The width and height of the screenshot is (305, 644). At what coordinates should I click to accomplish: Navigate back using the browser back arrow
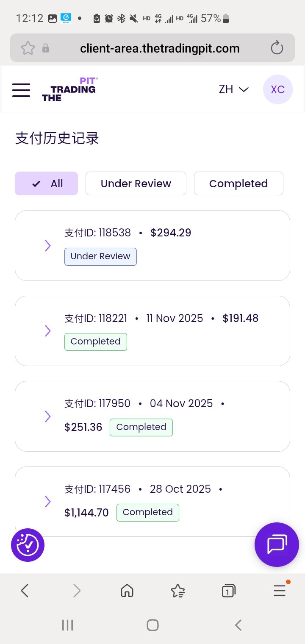pos(25,590)
